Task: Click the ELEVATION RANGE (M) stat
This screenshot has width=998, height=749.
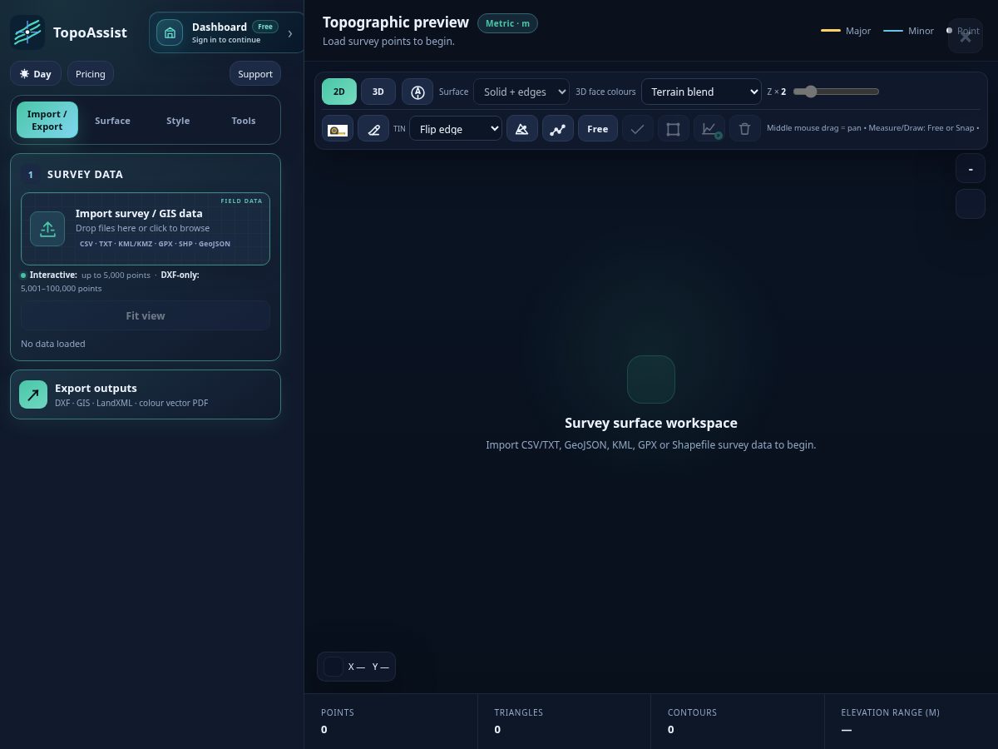Action: (x=911, y=721)
